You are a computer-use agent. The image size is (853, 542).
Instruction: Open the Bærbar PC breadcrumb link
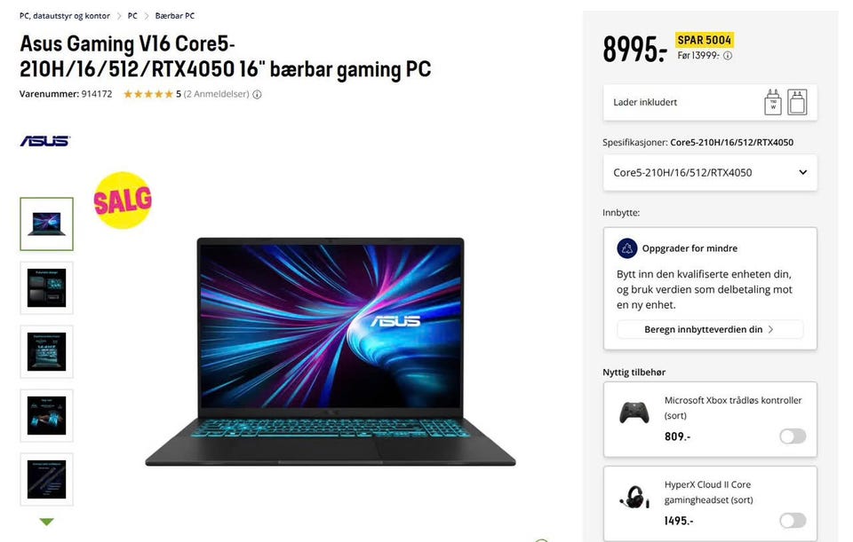(175, 16)
